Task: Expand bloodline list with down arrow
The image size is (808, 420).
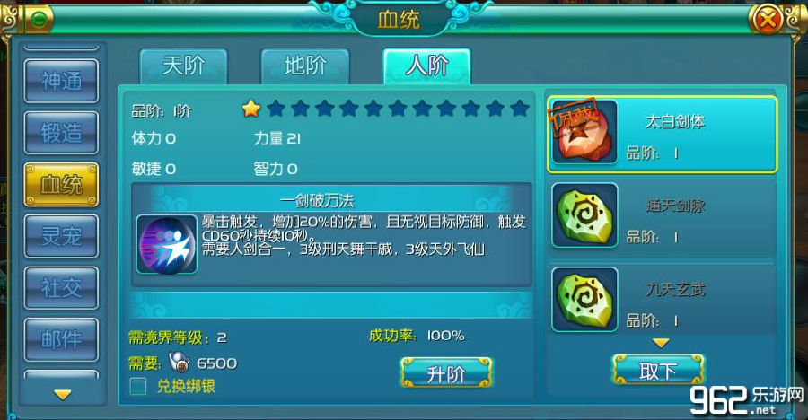Action: click(x=661, y=343)
